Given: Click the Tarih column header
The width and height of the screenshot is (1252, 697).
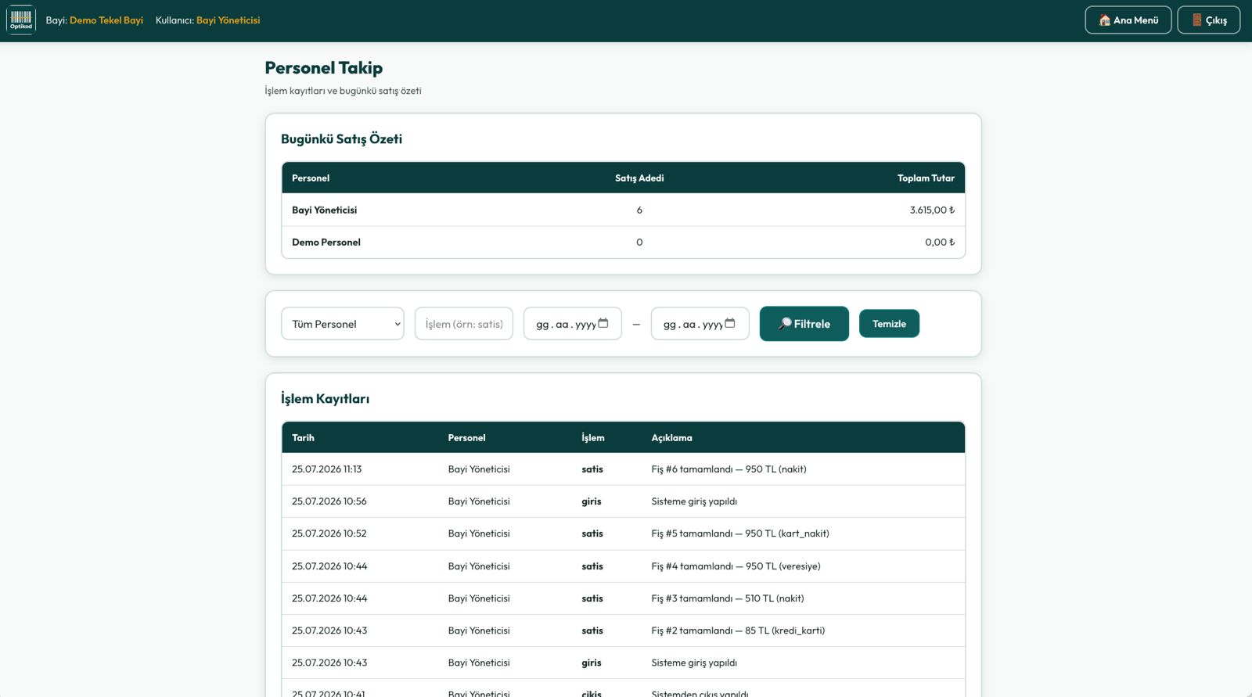Looking at the screenshot, I should (x=303, y=438).
